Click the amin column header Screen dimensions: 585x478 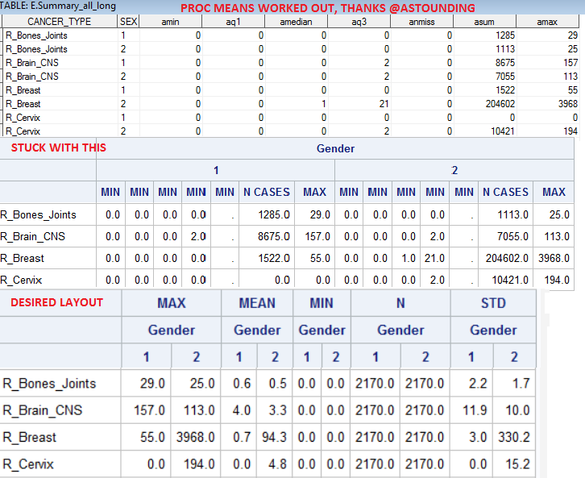(x=171, y=22)
